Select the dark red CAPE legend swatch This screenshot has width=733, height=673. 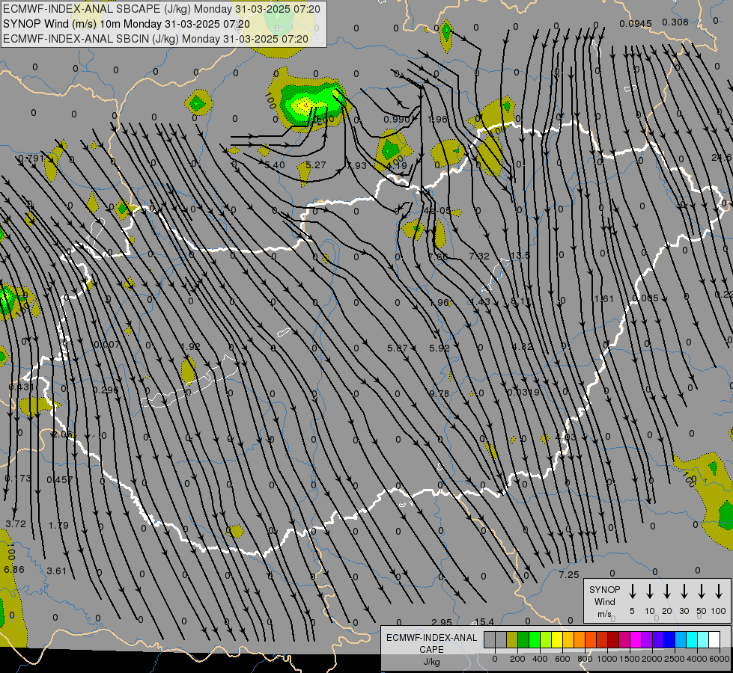[x=613, y=640]
